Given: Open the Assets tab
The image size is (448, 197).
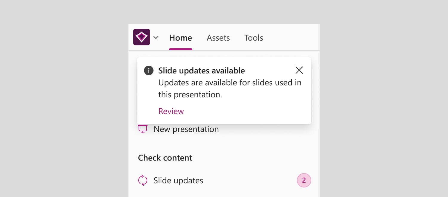Looking at the screenshot, I should (218, 38).
